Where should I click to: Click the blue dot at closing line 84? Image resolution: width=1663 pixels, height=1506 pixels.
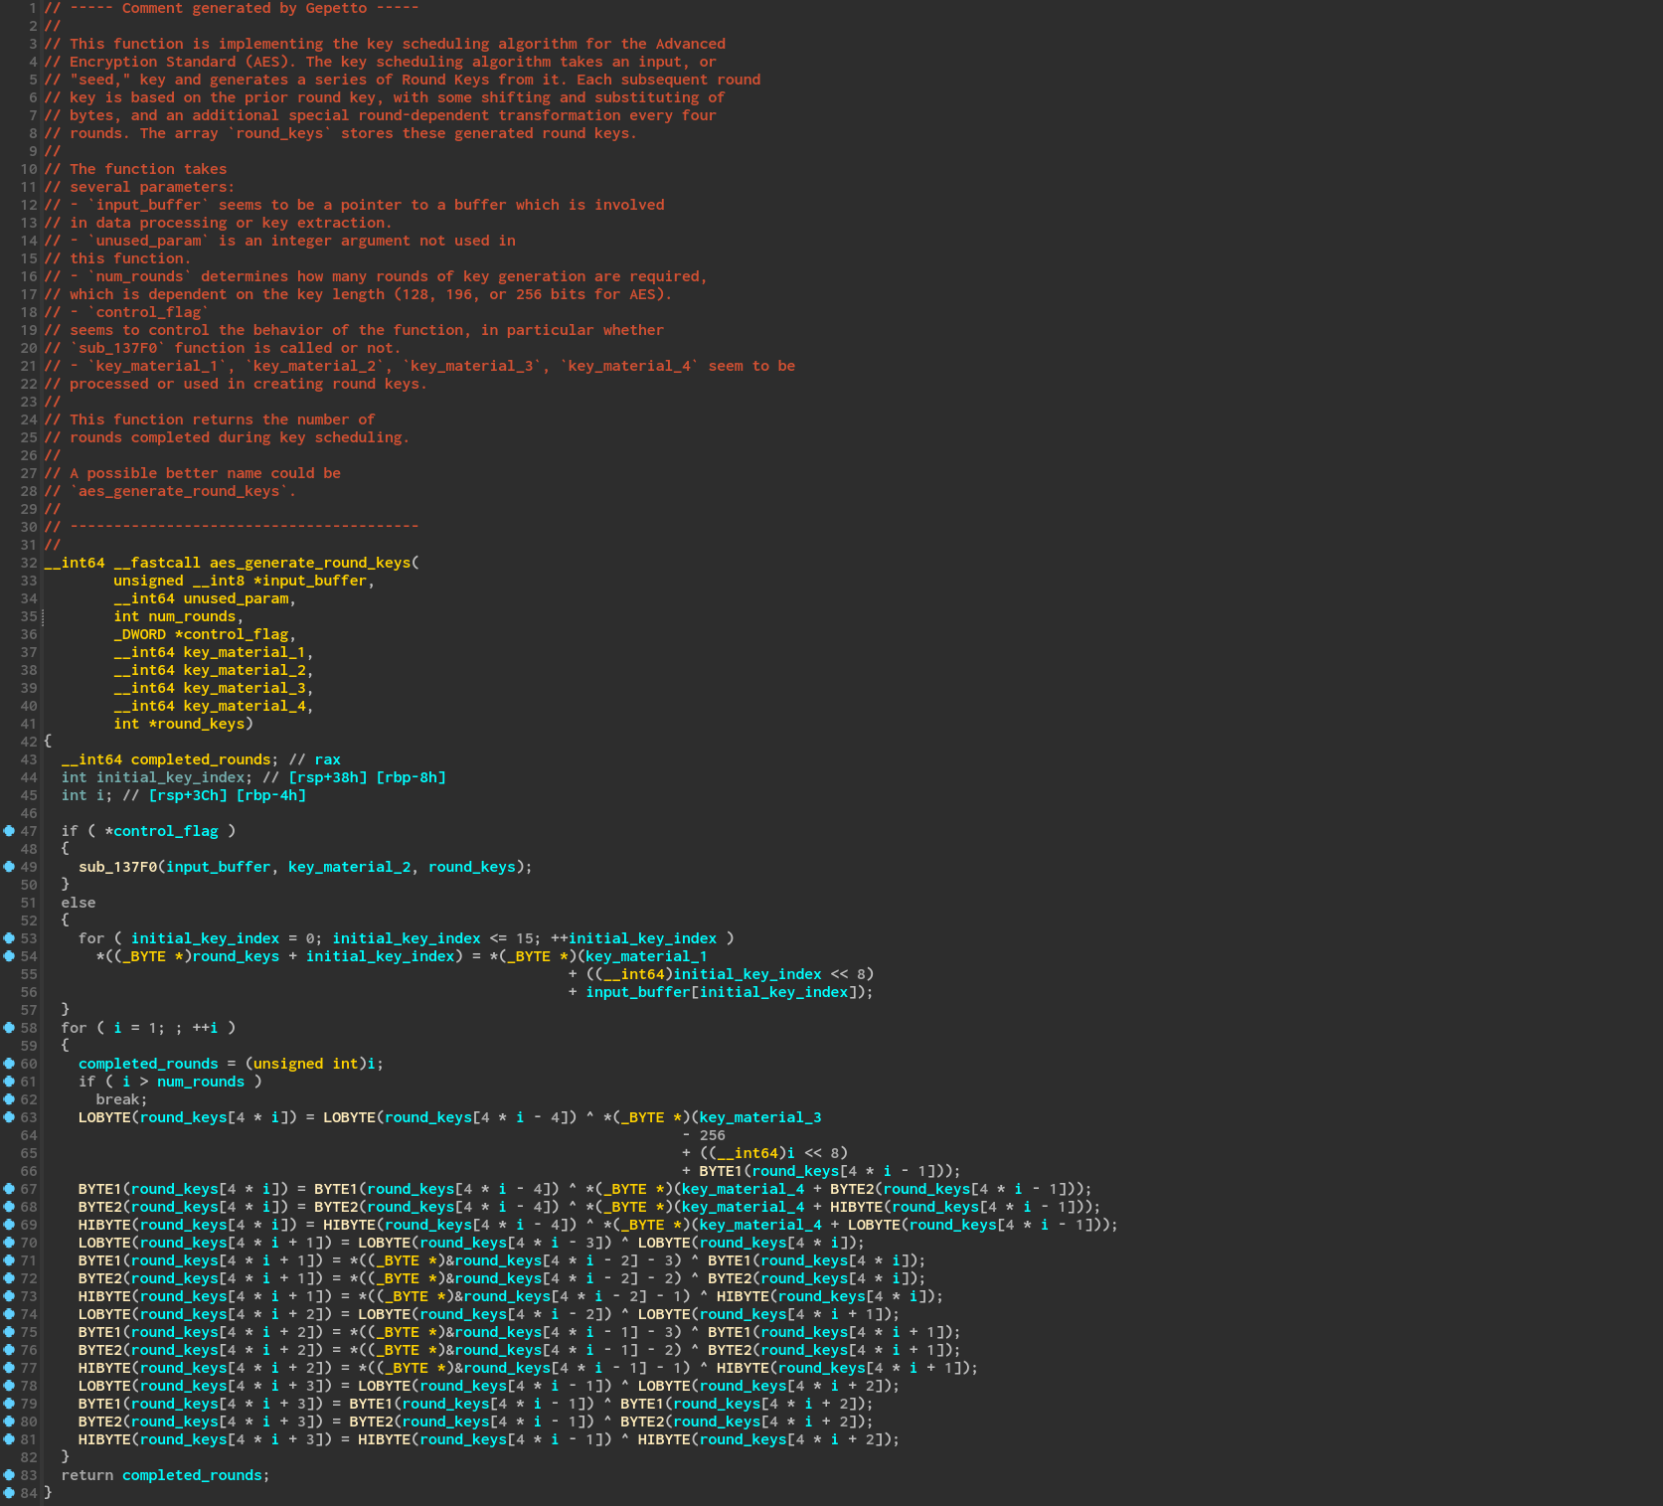point(9,1493)
